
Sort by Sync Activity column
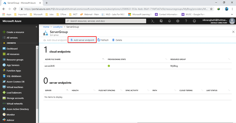tap(132, 90)
